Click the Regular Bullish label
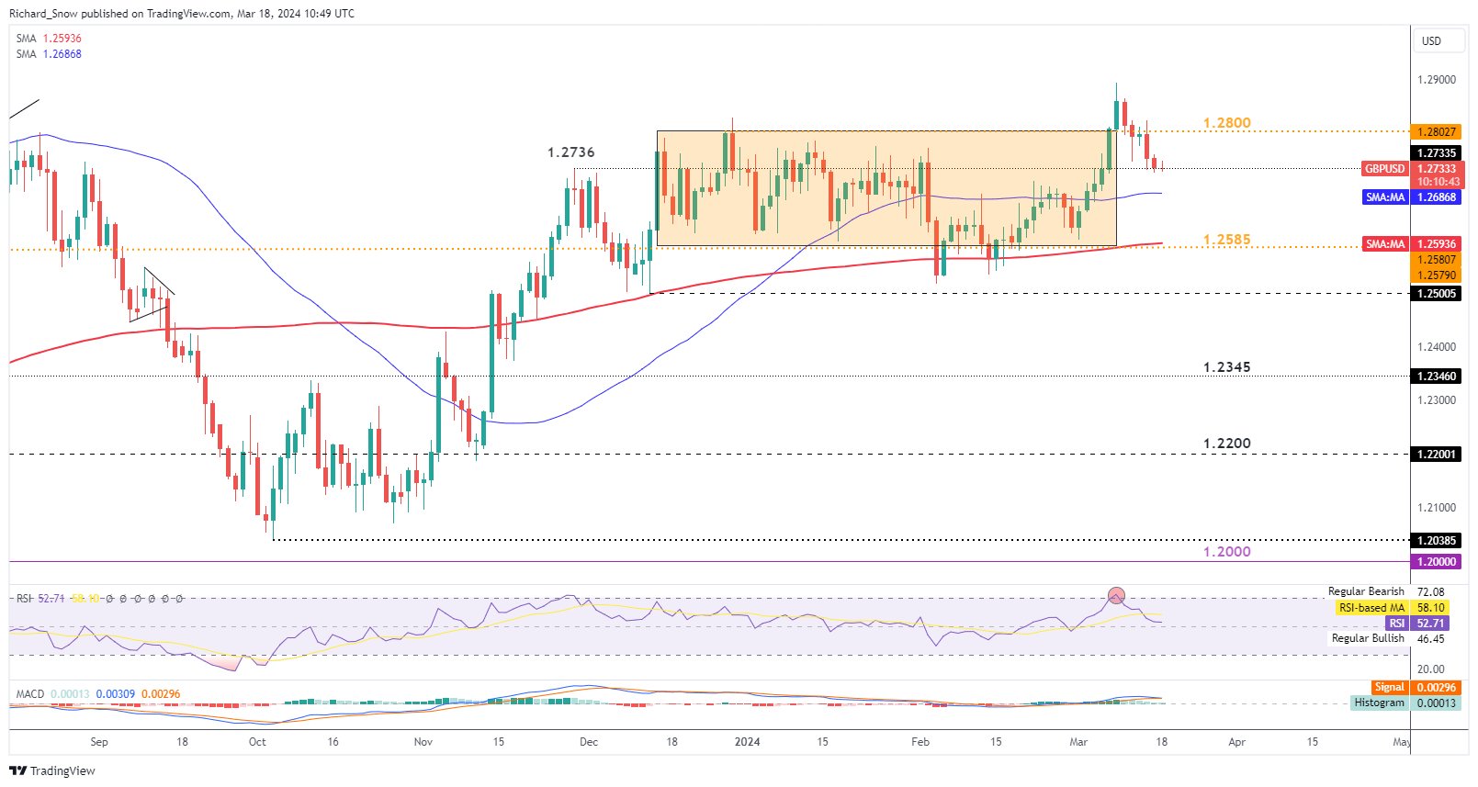The height and width of the screenshot is (787, 1478). 1368,638
